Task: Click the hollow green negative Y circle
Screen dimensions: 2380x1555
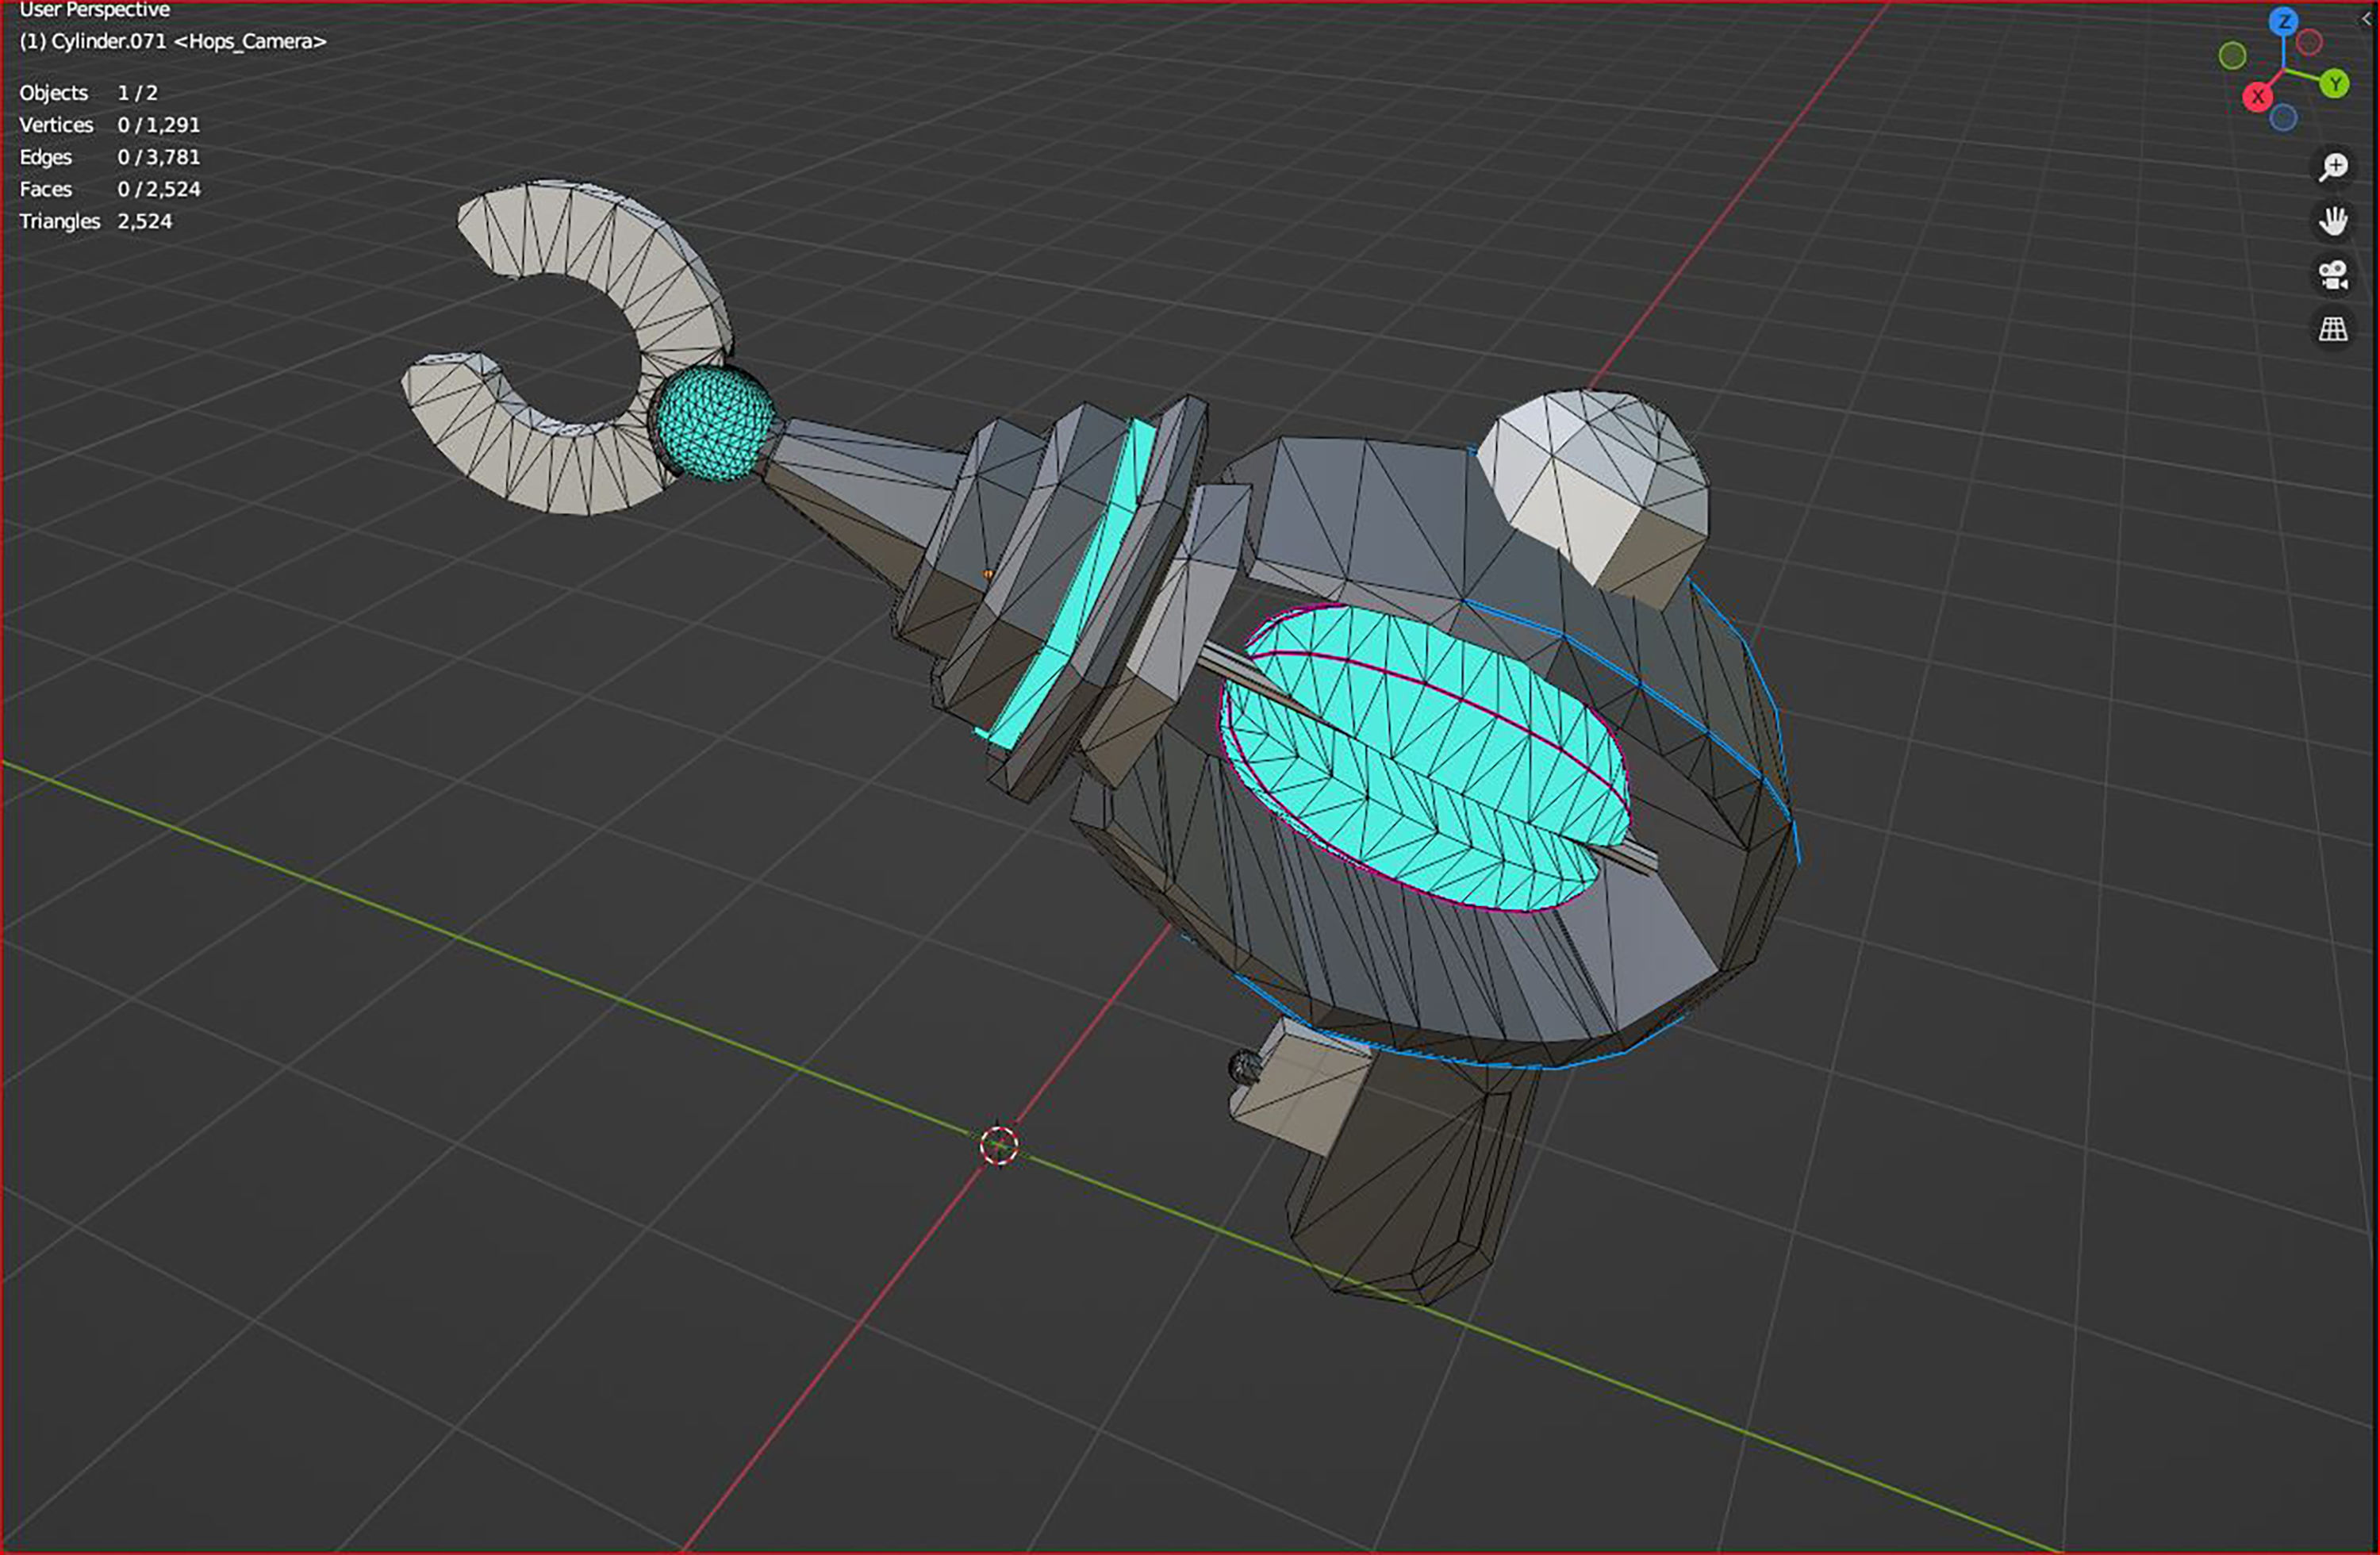Action: (x=2232, y=55)
